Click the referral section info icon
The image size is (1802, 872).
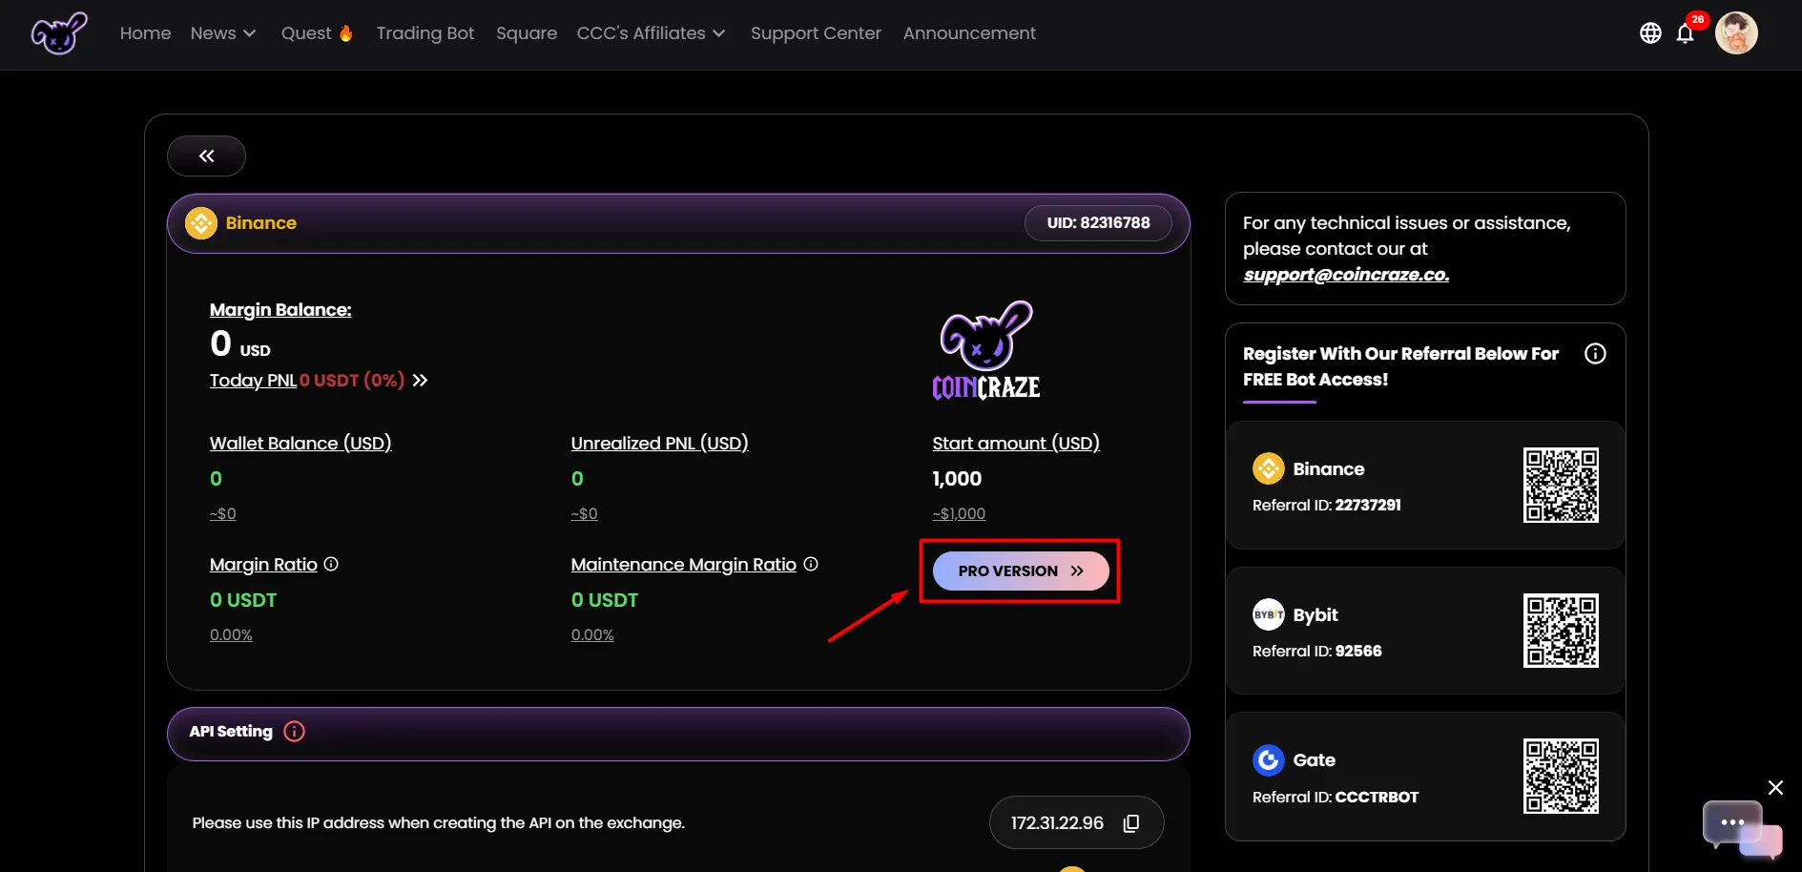click(1595, 354)
